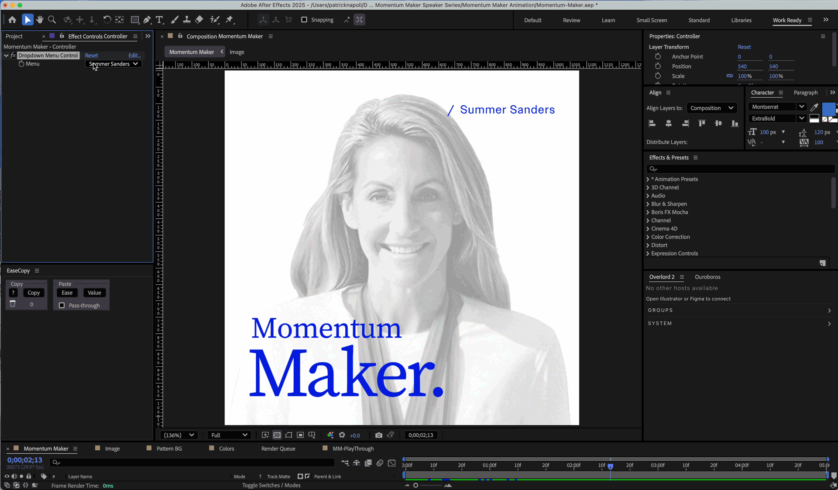Expand the Expression Controls effects category
838x490 pixels.
pos(648,253)
